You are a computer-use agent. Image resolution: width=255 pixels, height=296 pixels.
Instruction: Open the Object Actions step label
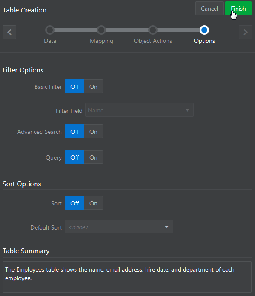point(153,41)
